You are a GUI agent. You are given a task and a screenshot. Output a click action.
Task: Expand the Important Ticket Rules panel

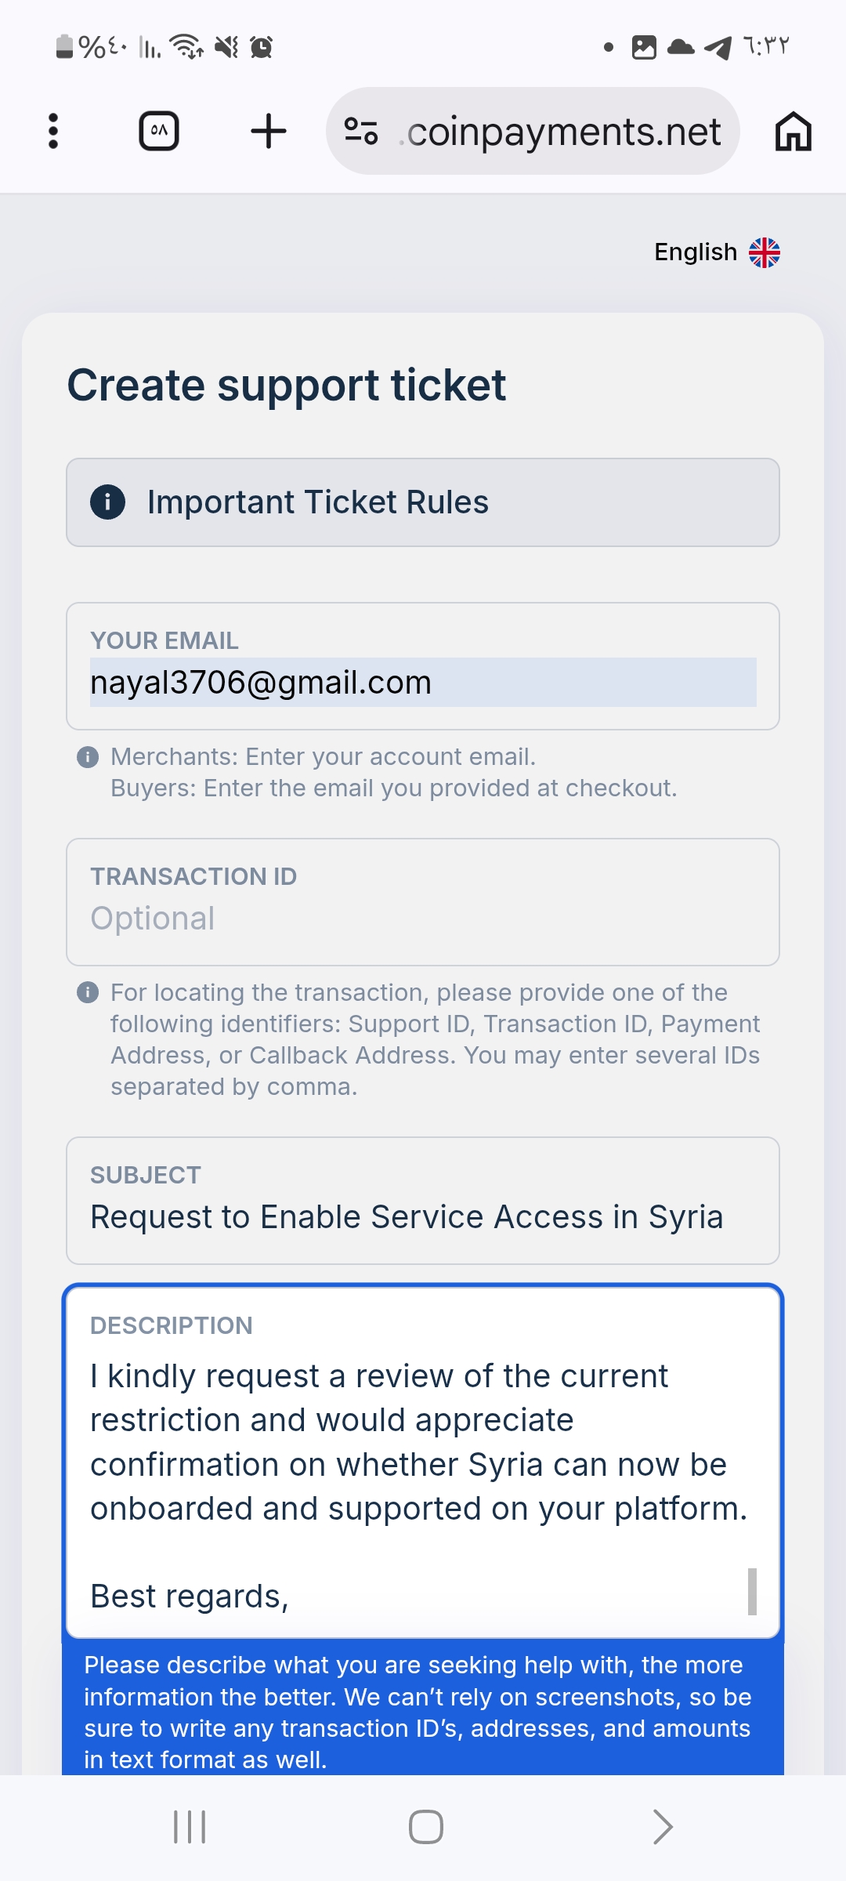[423, 502]
